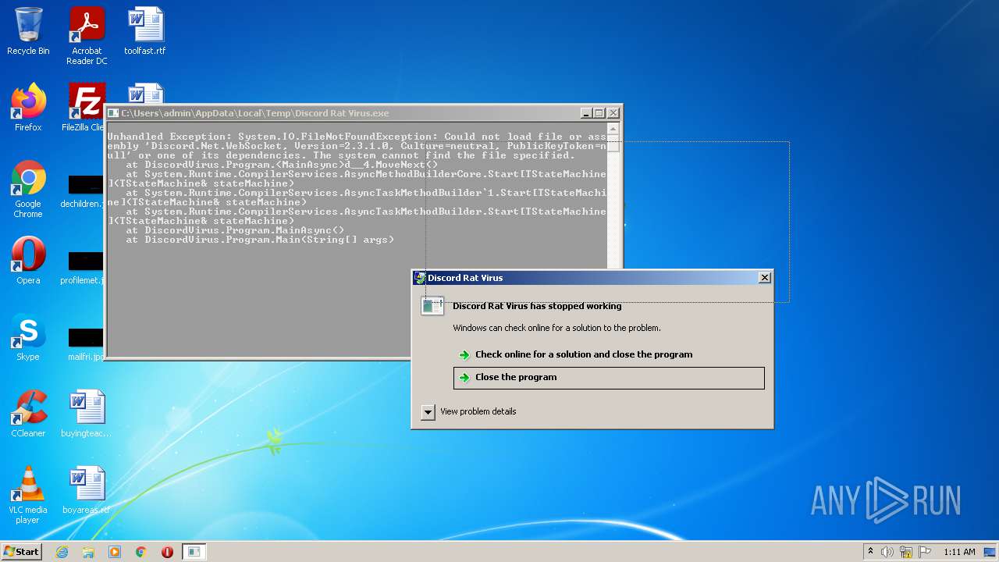
Task: Open Internet Explorer from the taskbar
Action: click(x=62, y=552)
